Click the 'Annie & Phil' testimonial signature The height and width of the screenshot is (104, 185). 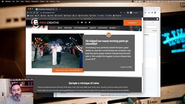point(126,67)
